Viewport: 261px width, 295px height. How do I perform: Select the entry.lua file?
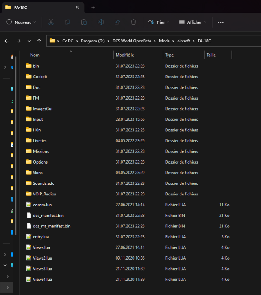coord(41,236)
